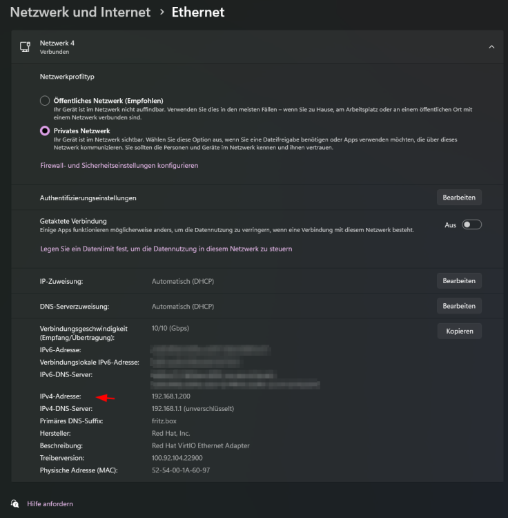508x518 pixels.
Task: Click the fritz.box DNS suffix value
Action: point(164,421)
